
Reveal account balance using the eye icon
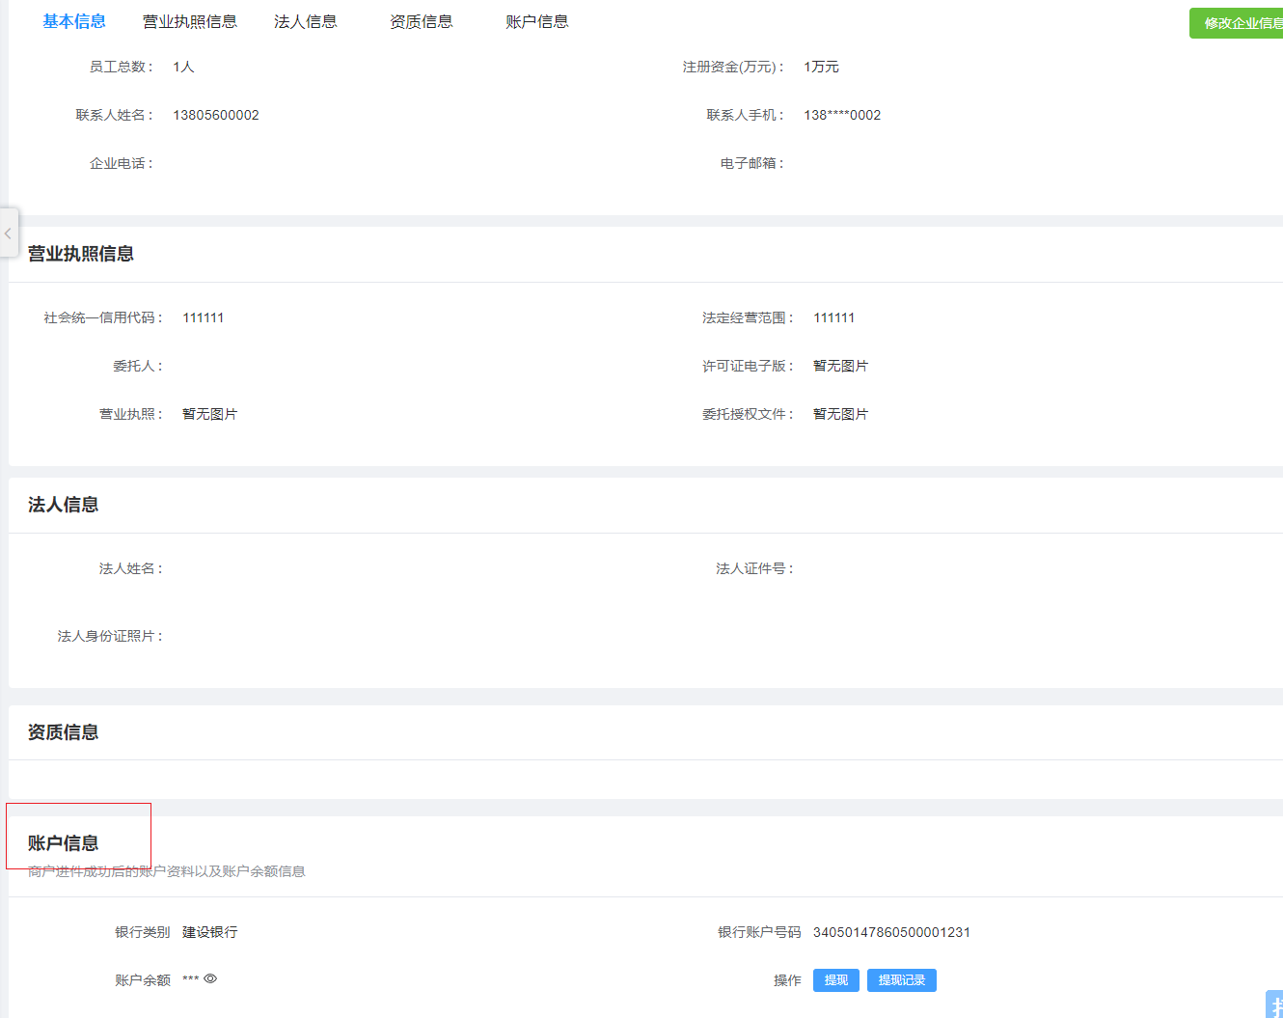[210, 978]
